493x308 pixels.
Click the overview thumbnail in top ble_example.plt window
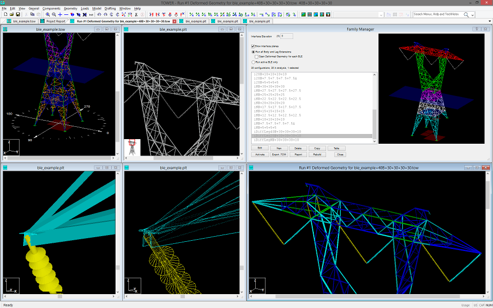click(x=132, y=147)
